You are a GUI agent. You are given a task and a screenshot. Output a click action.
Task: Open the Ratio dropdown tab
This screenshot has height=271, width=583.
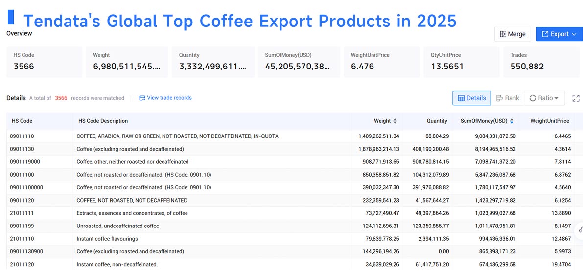tap(544, 98)
